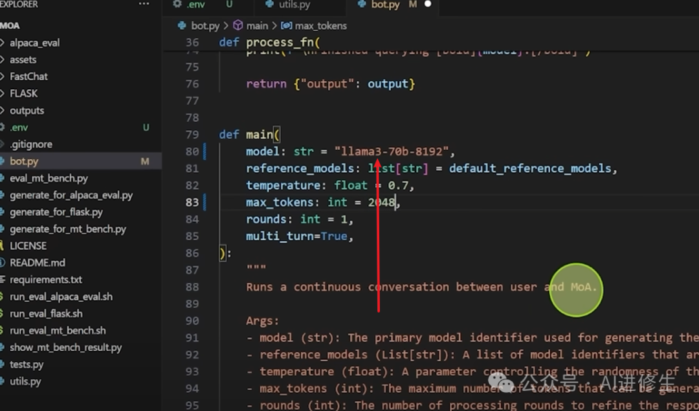This screenshot has width=699, height=411.
Task: Place cursor in "llama3-70b-8192" string
Action: click(x=392, y=151)
